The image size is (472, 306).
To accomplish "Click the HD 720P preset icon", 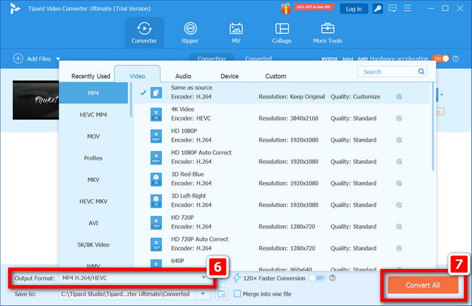I will click(x=156, y=222).
